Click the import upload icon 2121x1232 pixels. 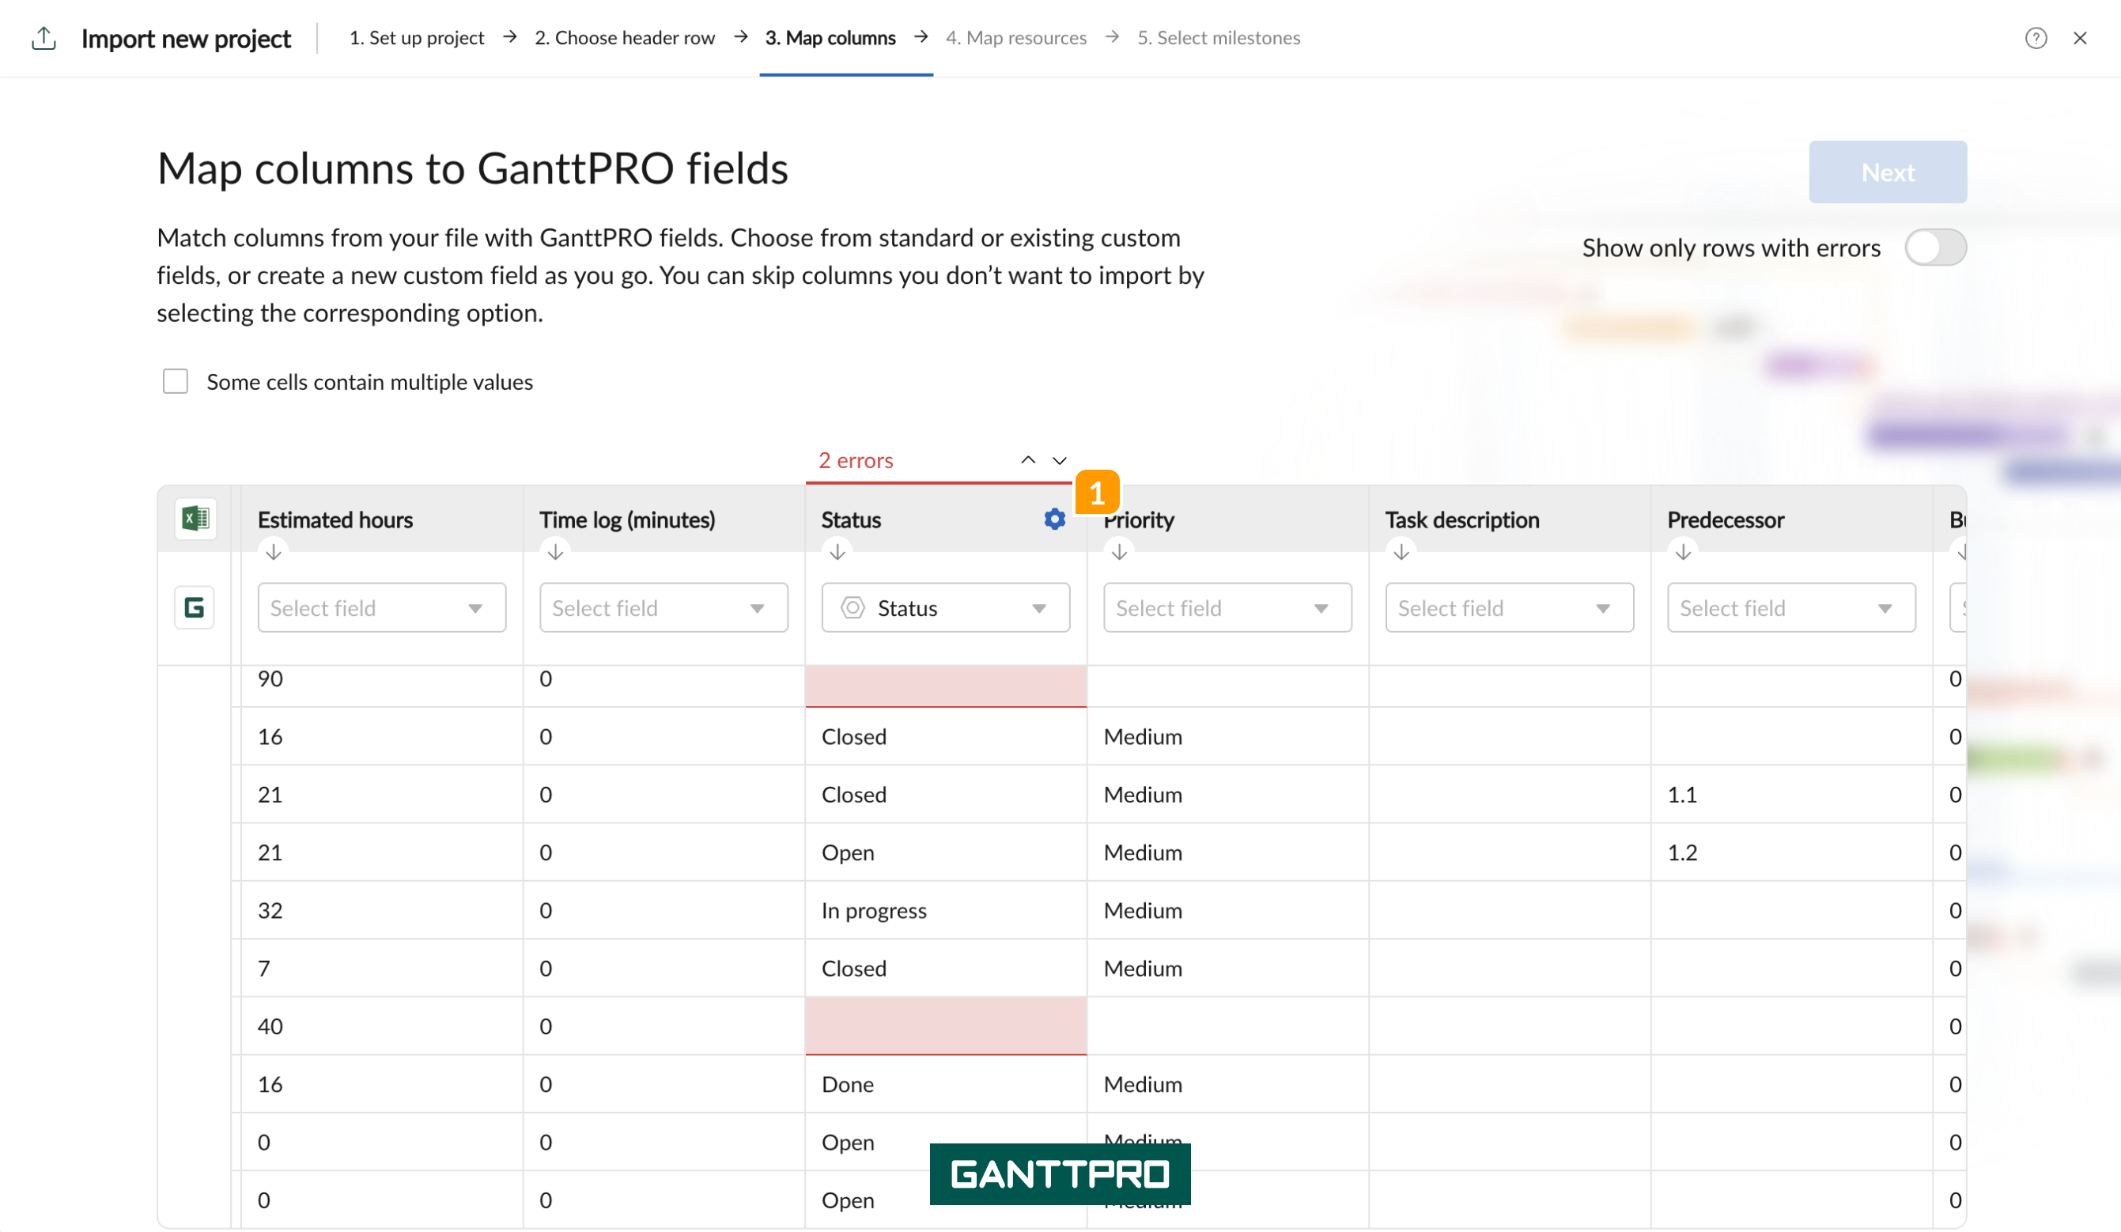point(43,38)
